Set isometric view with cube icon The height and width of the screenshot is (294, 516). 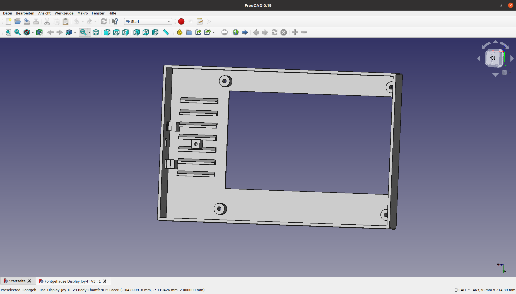point(96,32)
